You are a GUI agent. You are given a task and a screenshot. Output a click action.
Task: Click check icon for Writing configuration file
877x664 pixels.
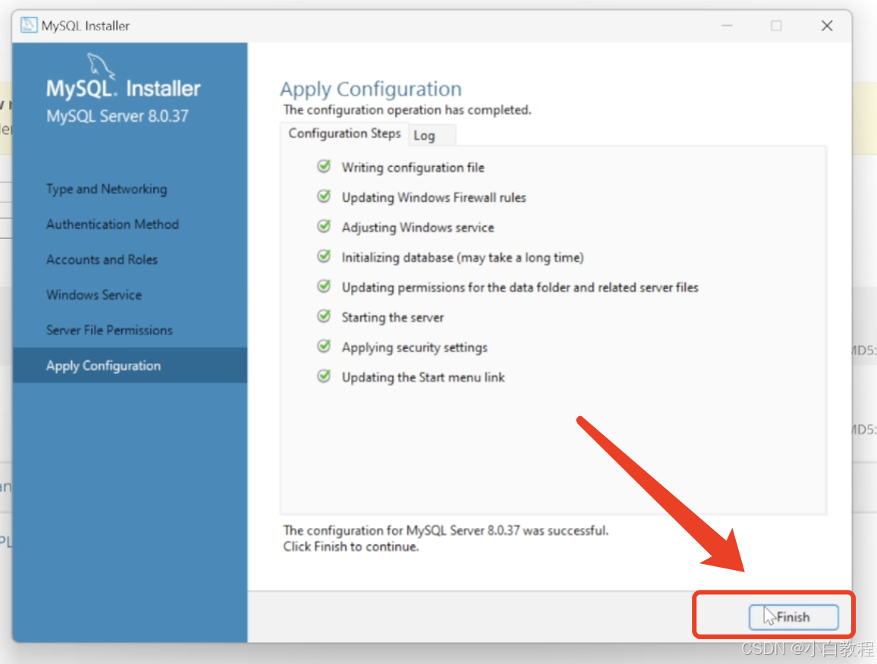tap(324, 166)
